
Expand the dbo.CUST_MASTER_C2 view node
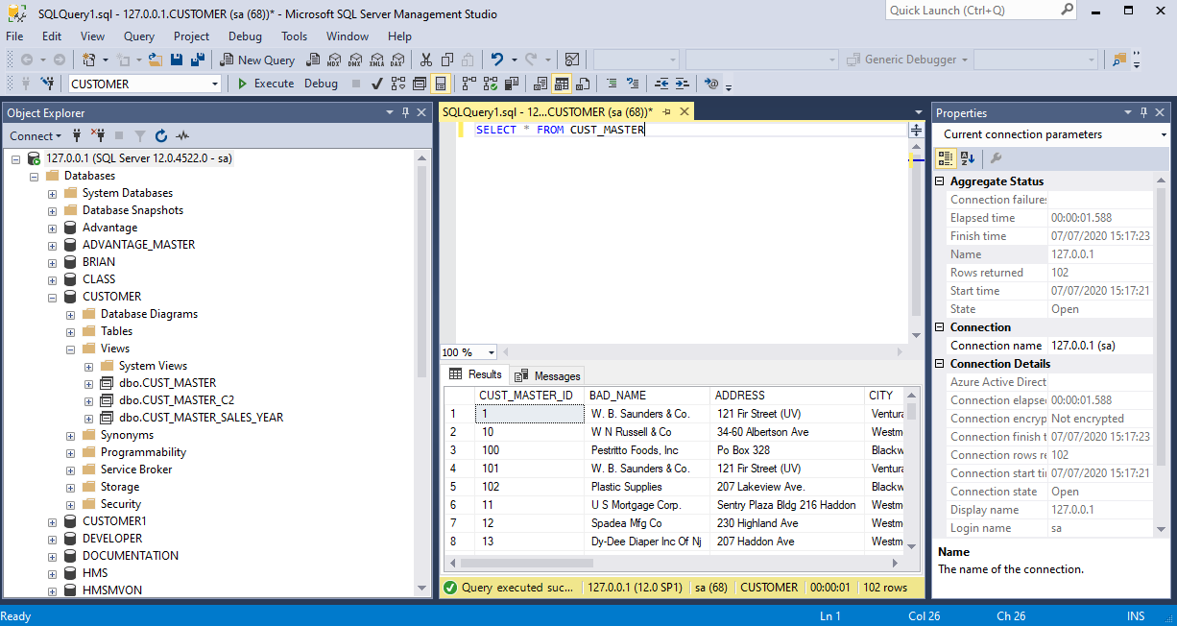(89, 400)
